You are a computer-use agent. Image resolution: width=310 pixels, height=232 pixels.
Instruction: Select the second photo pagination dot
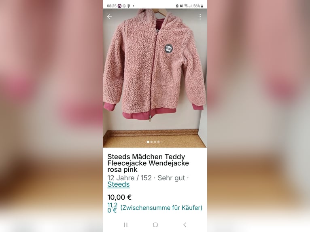pyautogui.click(x=151, y=142)
